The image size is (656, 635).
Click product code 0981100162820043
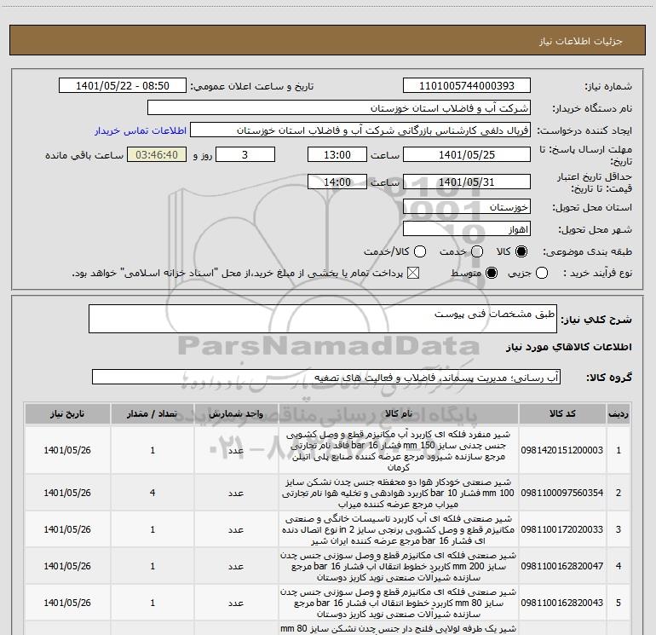coord(562,603)
